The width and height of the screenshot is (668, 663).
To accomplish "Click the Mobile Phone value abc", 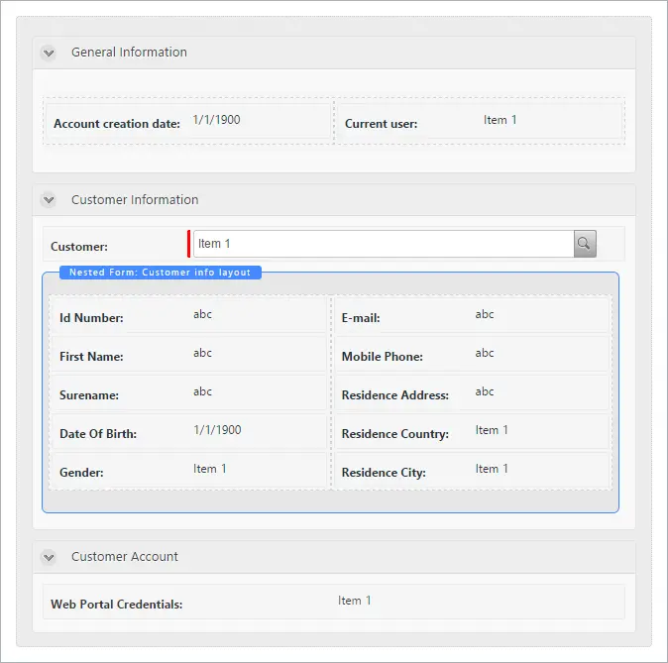I will (485, 353).
